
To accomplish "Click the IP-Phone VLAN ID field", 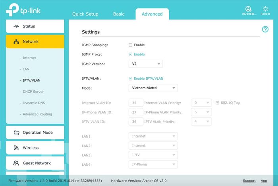I will 136,112.
